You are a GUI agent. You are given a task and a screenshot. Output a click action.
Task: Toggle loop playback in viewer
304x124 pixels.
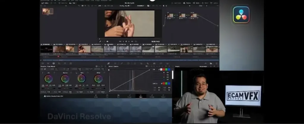coord(136,42)
